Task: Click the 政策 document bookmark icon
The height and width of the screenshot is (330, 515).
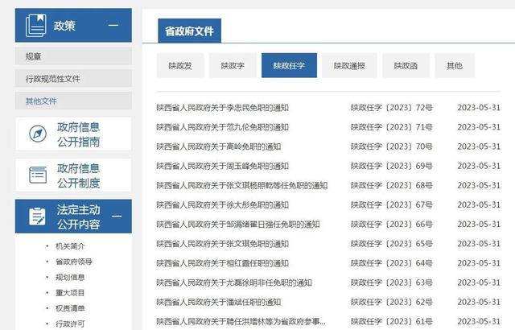Action: pyautogui.click(x=35, y=25)
